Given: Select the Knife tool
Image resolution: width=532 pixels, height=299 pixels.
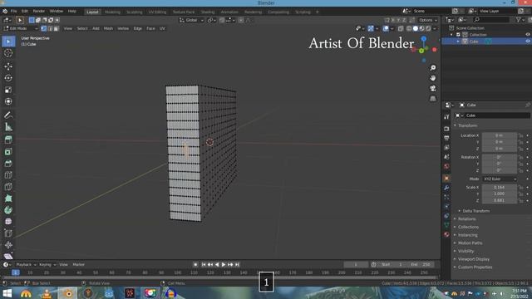Looking at the screenshot, I should pyautogui.click(x=8, y=187).
